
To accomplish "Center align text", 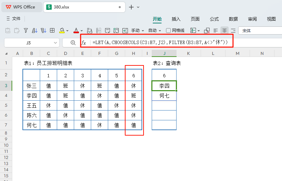I will 225,31.
